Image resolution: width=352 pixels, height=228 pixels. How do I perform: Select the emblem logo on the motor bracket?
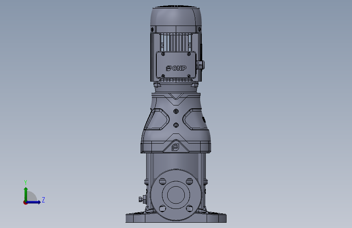(x=175, y=147)
